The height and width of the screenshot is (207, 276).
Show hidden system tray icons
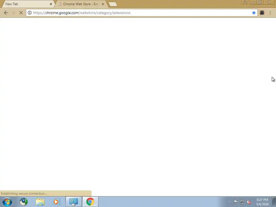point(229,202)
